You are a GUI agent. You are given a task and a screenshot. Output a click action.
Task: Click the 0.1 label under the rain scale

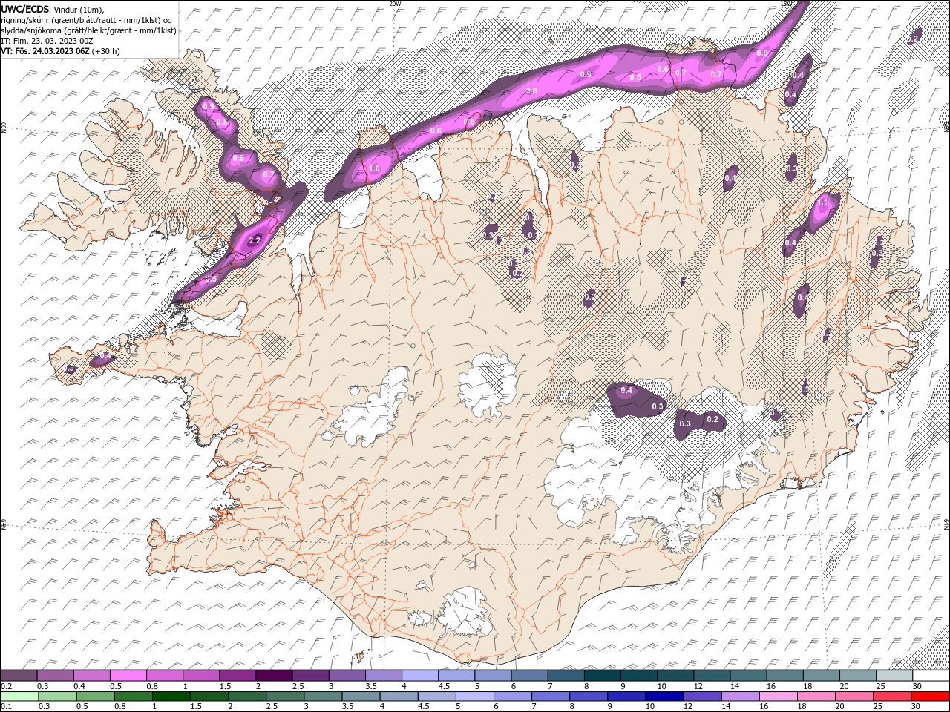[x=5, y=707]
